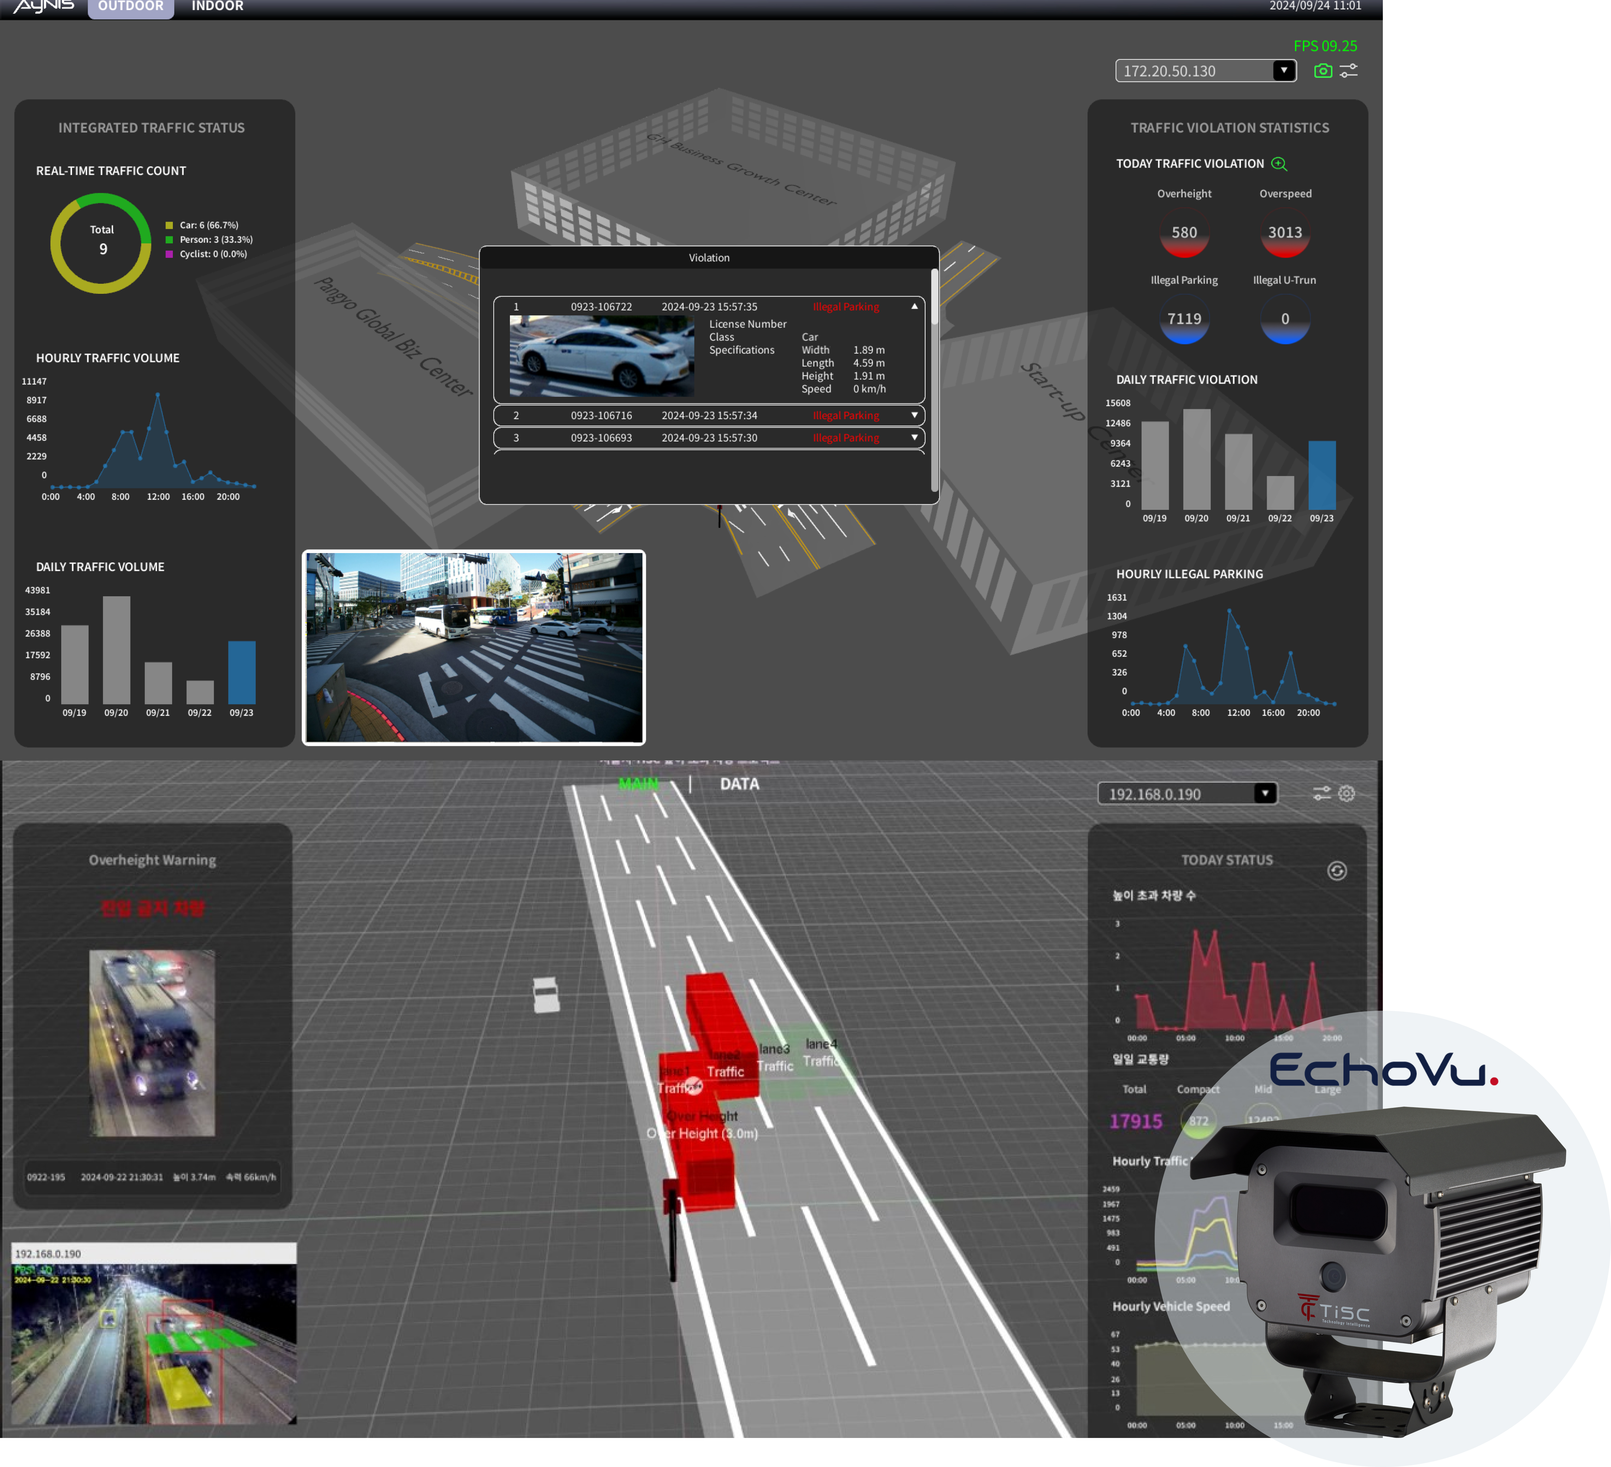Click the refresh icon in Today Status
Image resolution: width=1611 pixels, height=1467 pixels.
pos(1337,871)
